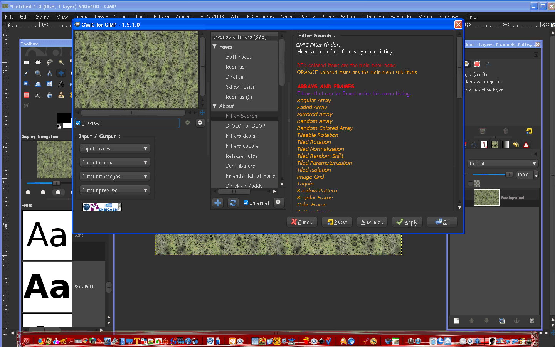Click the G'MIC refresh filters icon
The height and width of the screenshot is (347, 555).
(x=233, y=203)
